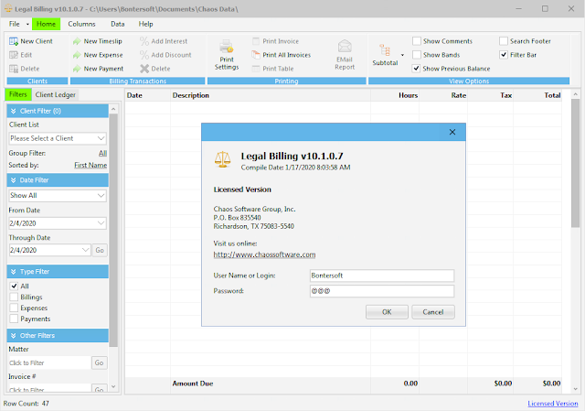The image size is (585, 411).
Task: Click the New Client icon
Action: (14, 41)
